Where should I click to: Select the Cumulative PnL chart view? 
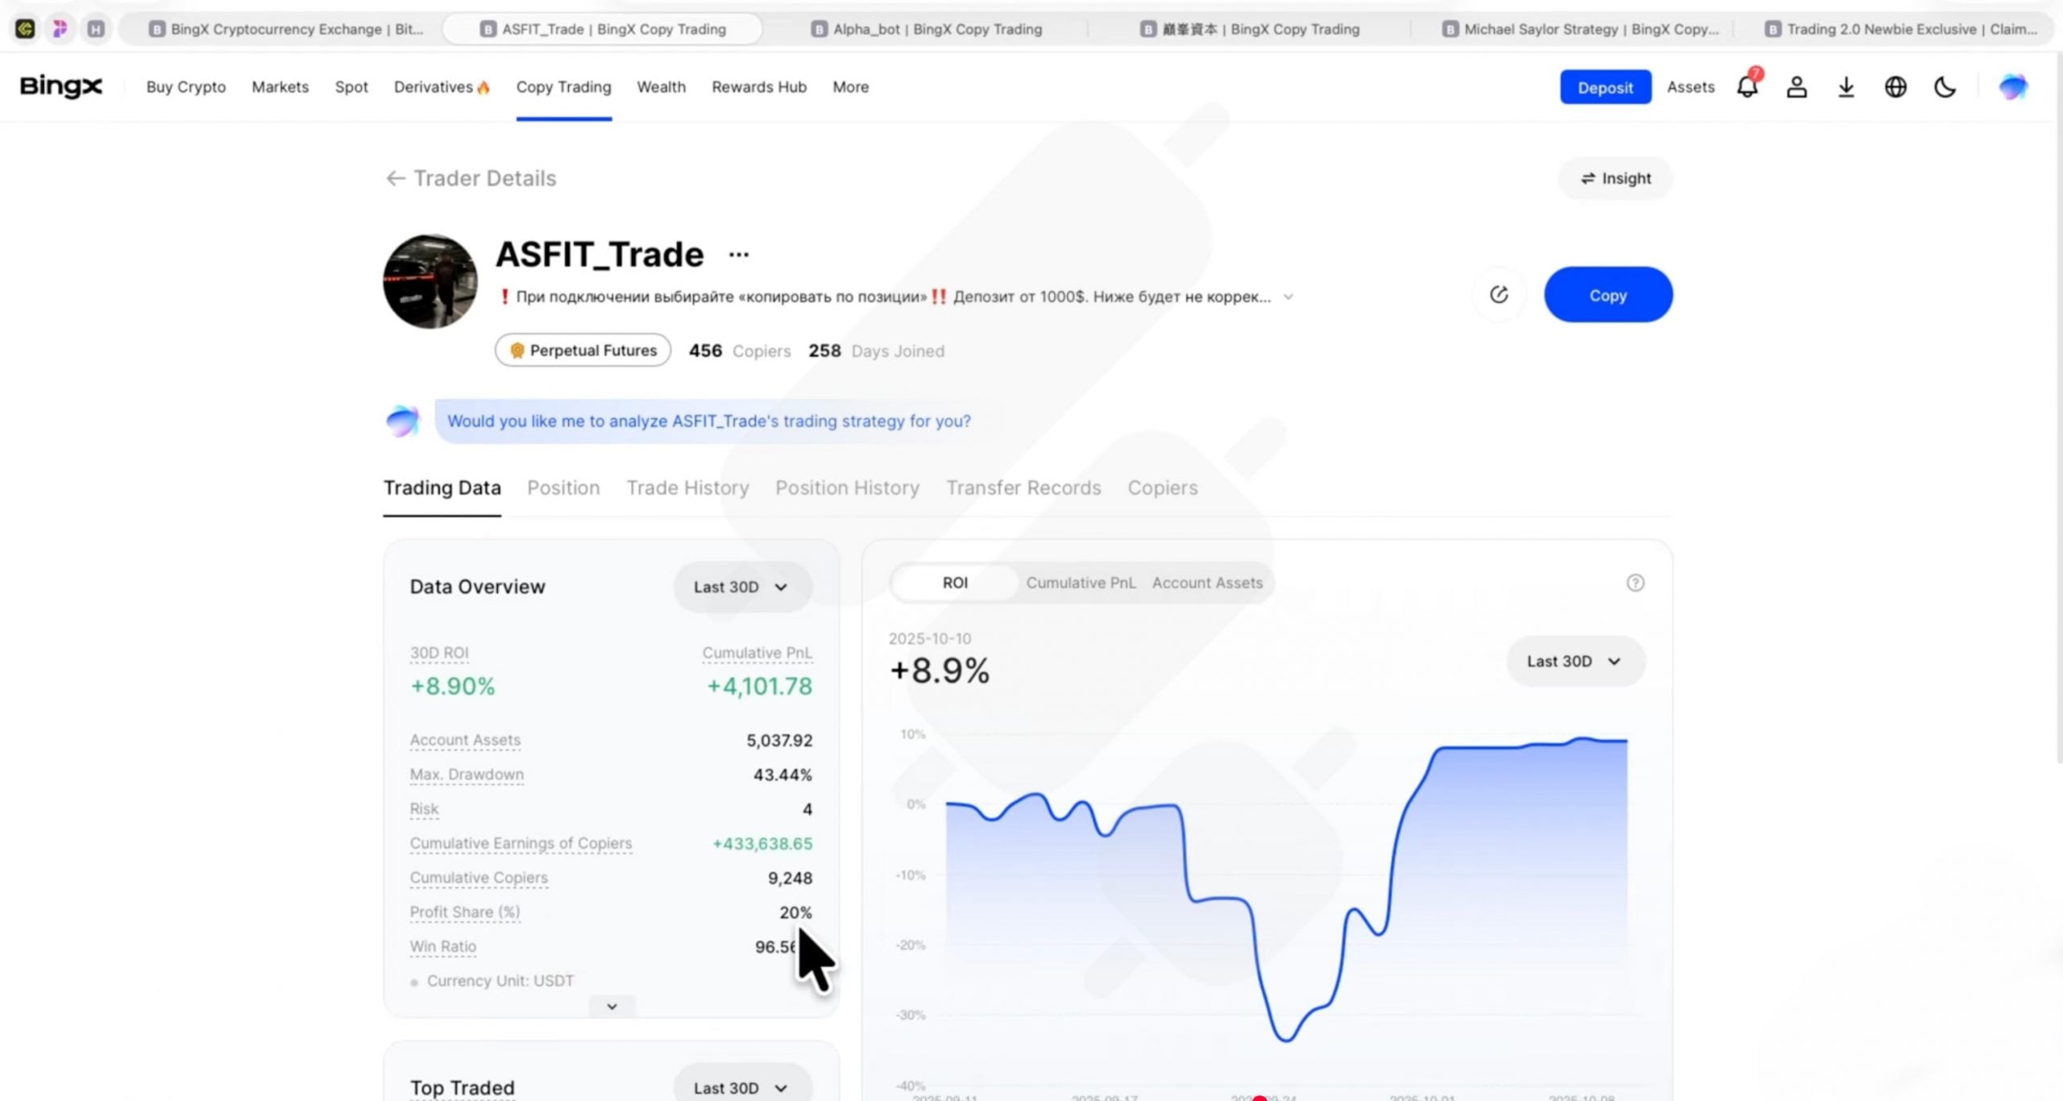click(1081, 583)
